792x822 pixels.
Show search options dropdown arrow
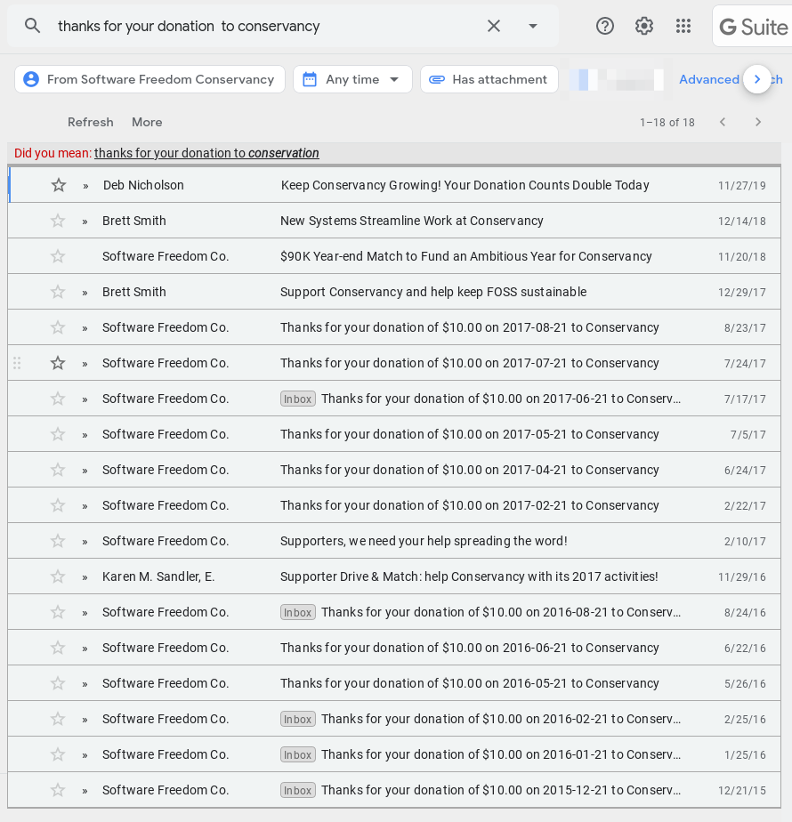click(x=533, y=26)
